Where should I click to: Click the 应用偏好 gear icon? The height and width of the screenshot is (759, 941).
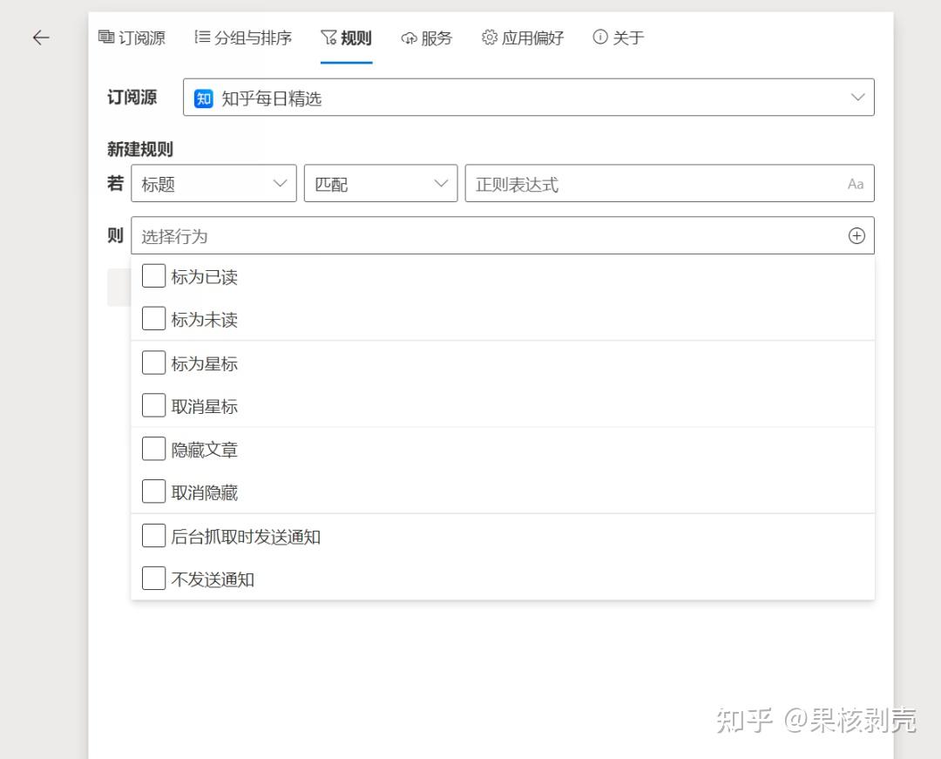tap(489, 37)
